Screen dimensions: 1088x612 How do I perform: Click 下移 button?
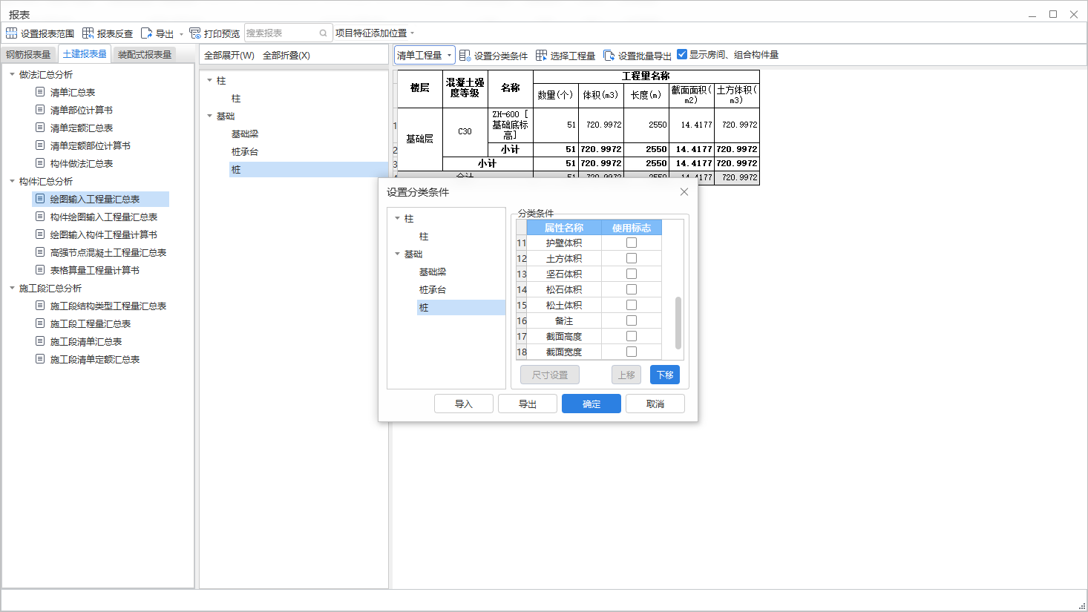(x=665, y=375)
